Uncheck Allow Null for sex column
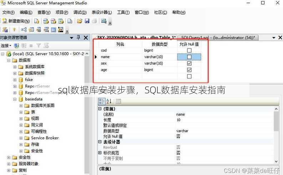 click(x=189, y=63)
